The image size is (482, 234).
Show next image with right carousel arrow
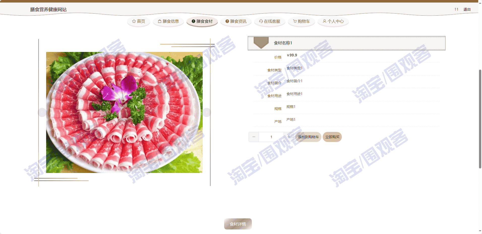point(207,112)
